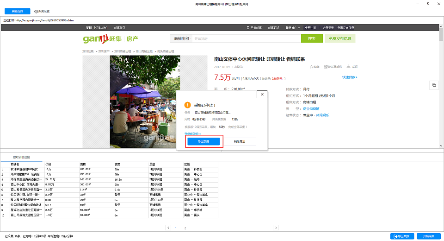Open the 赶集叮咚 top bar link
Screen dimensions: 444x241
point(273,28)
